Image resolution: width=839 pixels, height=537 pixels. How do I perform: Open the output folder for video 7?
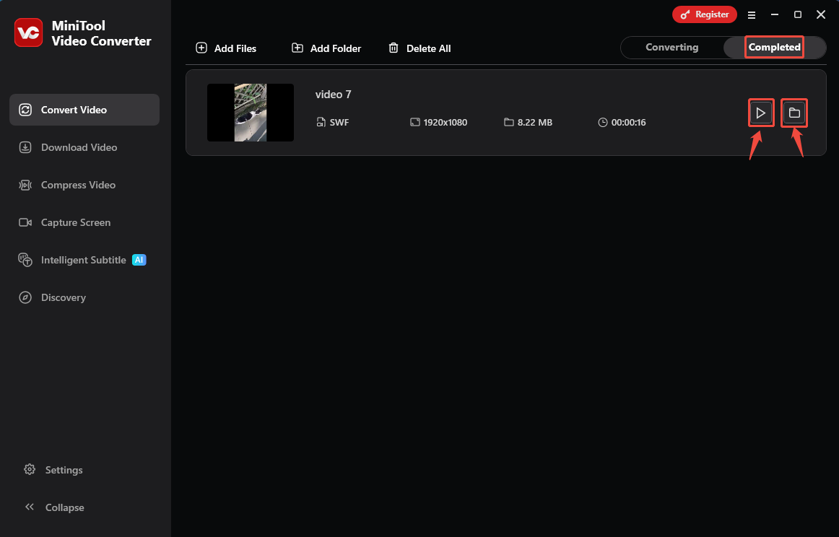(x=794, y=113)
